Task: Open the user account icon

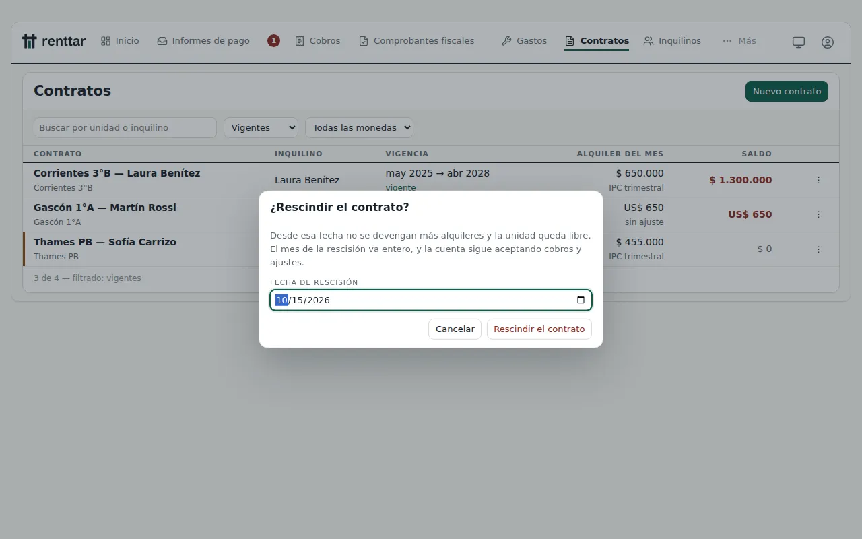Action: click(828, 42)
